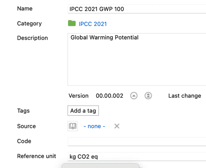Click the 'Tags' label
206x168 pixels.
(x=23, y=111)
